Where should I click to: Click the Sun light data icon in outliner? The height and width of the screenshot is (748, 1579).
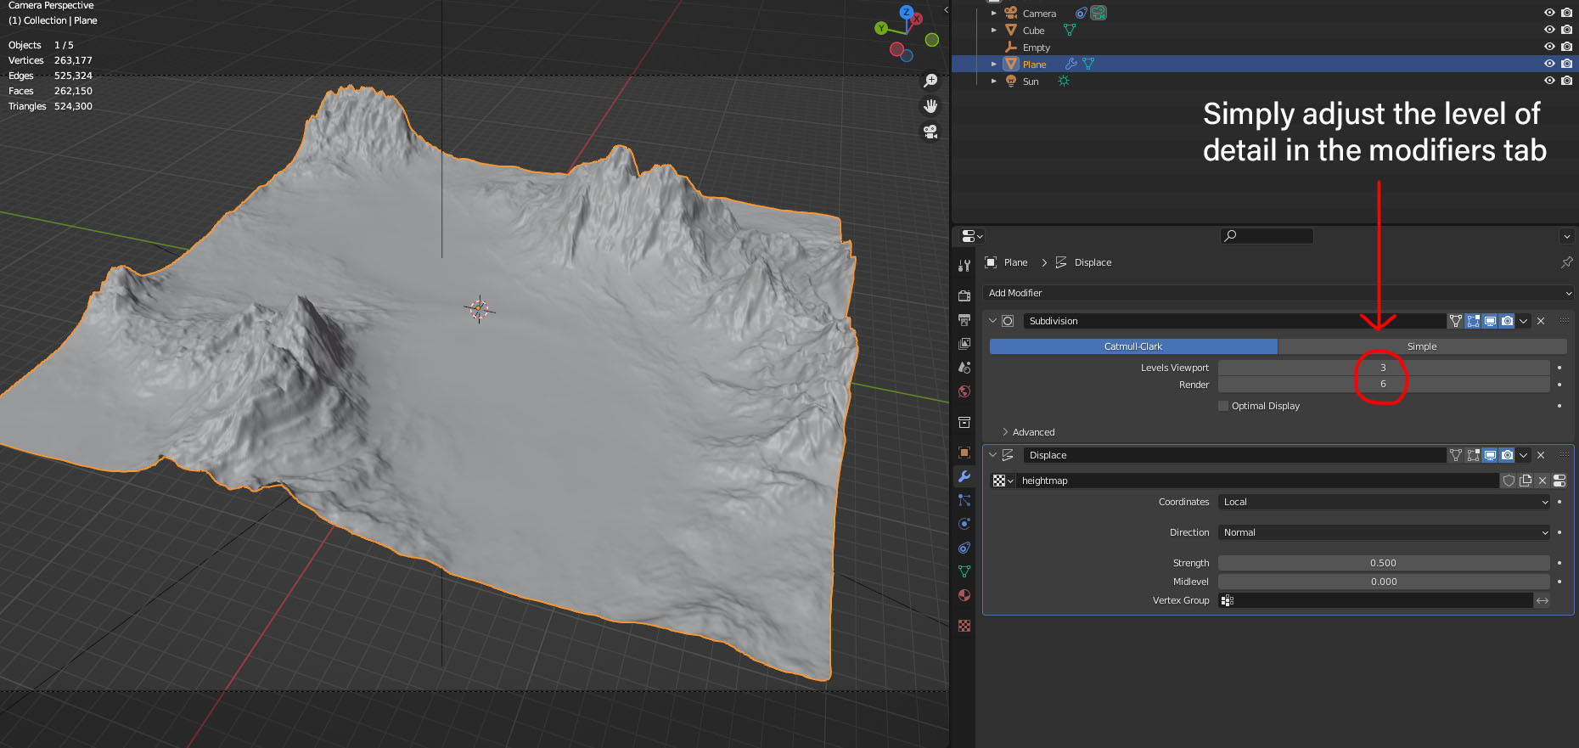click(1064, 81)
